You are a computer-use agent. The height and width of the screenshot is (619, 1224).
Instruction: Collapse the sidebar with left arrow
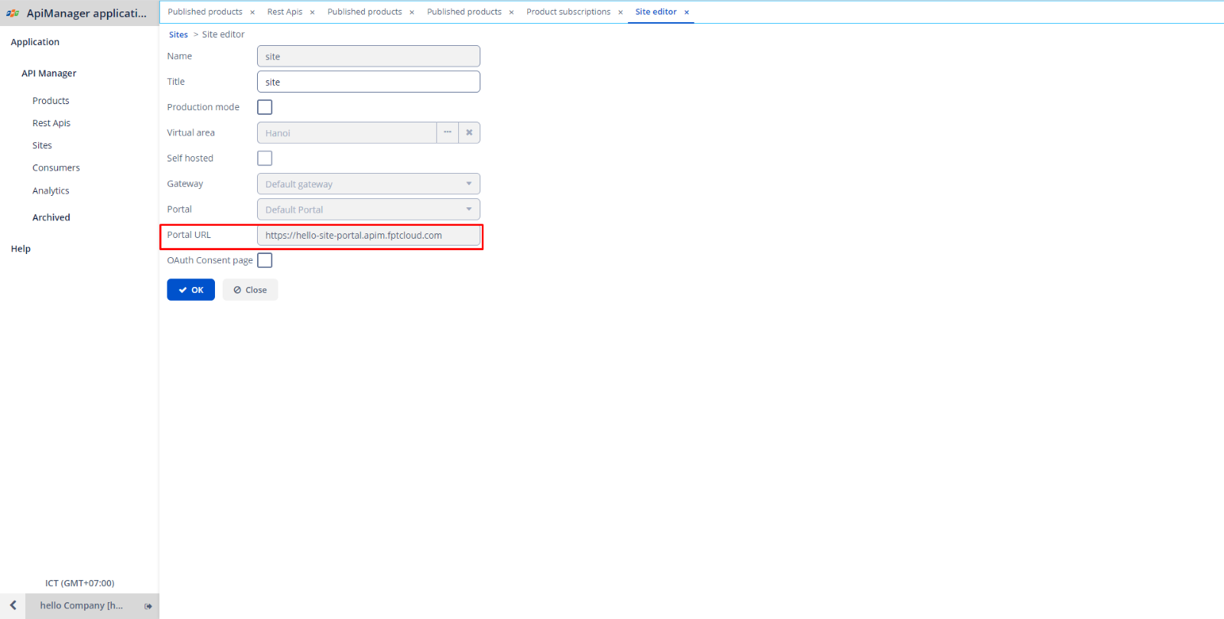click(x=13, y=605)
